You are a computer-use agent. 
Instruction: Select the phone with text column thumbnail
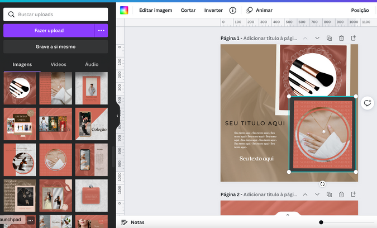coord(92,160)
